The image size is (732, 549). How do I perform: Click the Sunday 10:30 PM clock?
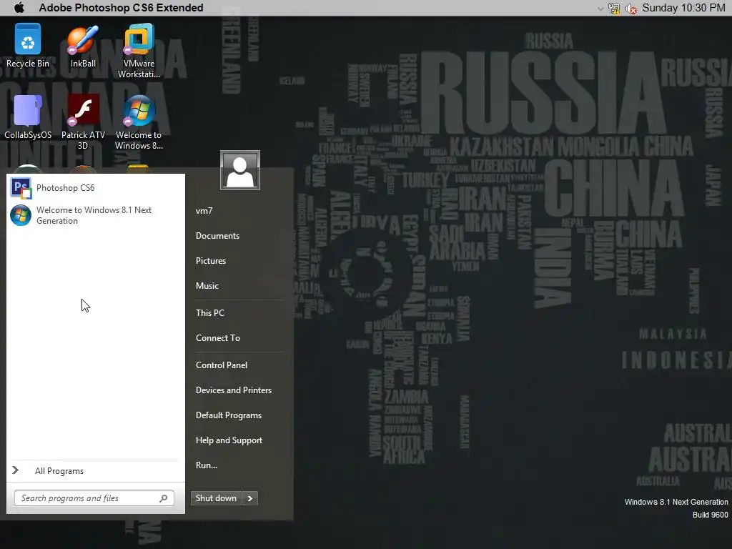tap(683, 7)
